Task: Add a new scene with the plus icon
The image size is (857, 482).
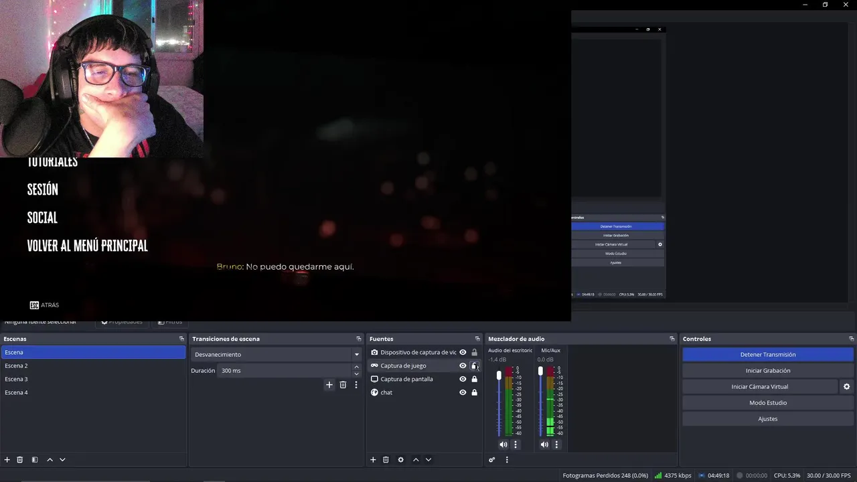Action: tap(7, 460)
